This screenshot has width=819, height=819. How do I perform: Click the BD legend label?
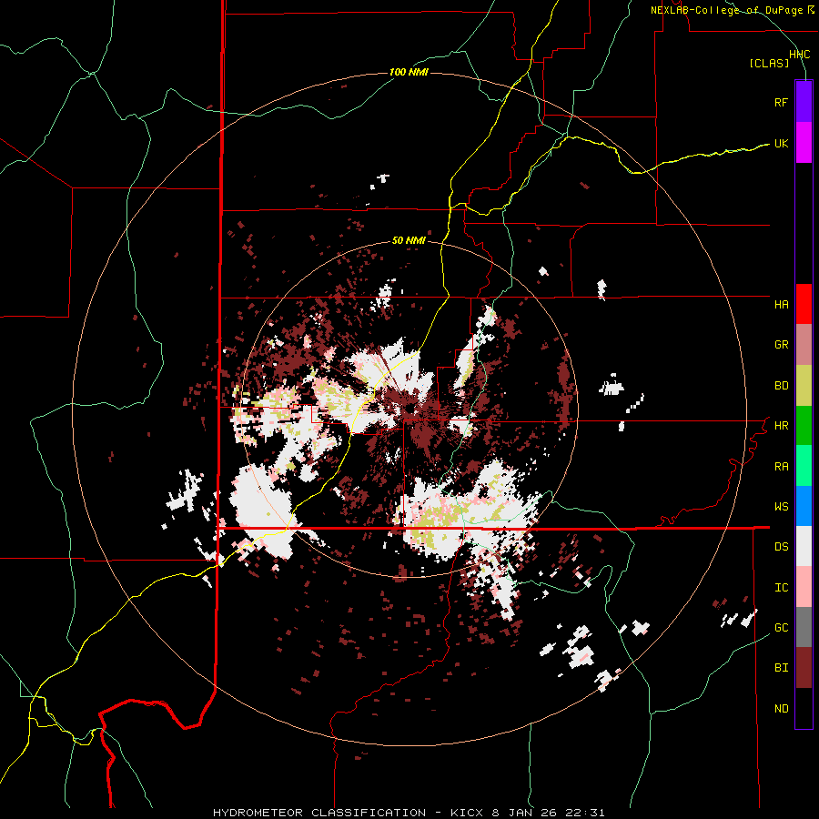[x=781, y=386]
